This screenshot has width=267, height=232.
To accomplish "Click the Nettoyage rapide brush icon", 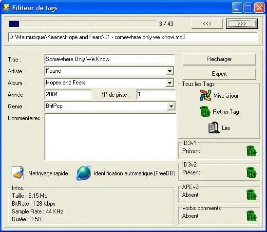I will (18, 173).
